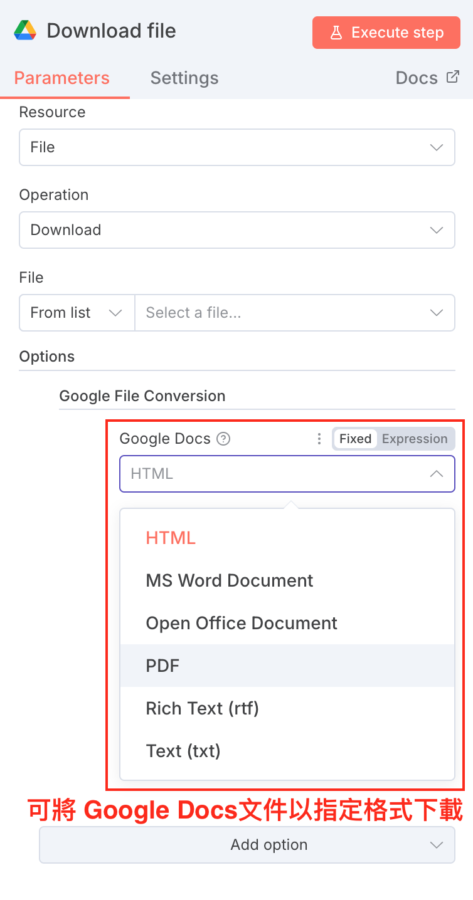473x900 pixels.
Task: Choose Open Office Document format
Action: [x=287, y=623]
